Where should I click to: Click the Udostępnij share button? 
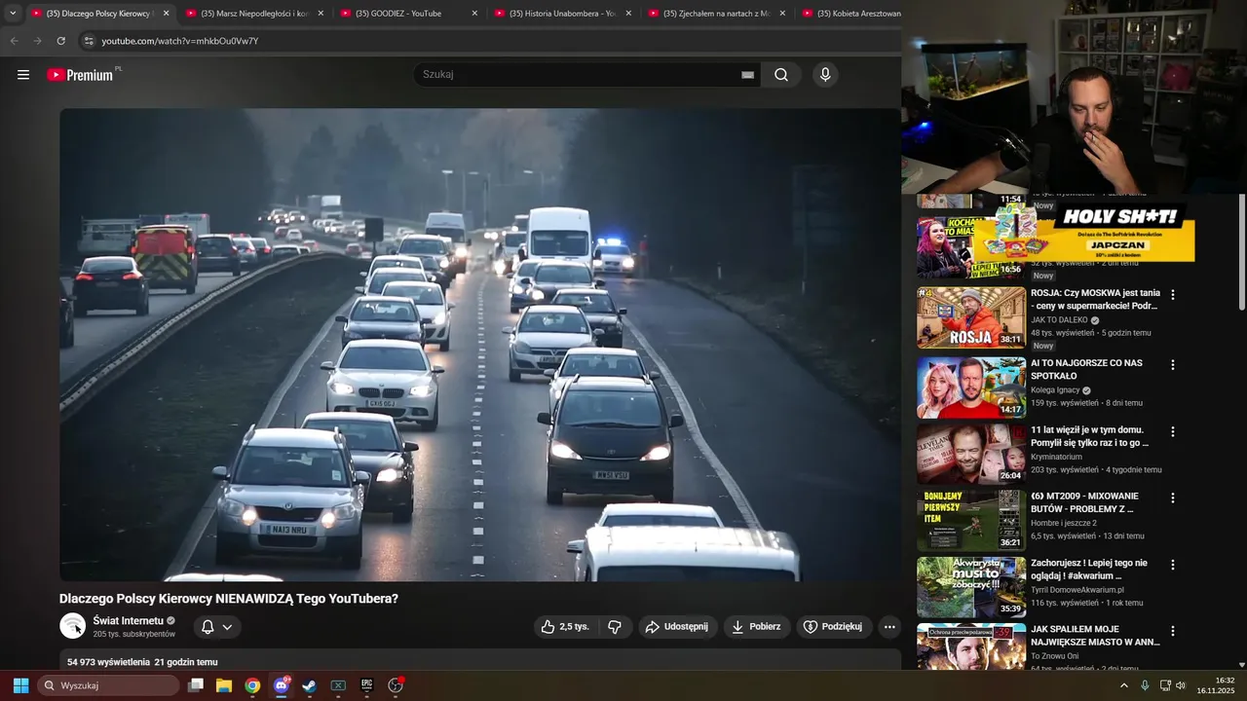(678, 627)
